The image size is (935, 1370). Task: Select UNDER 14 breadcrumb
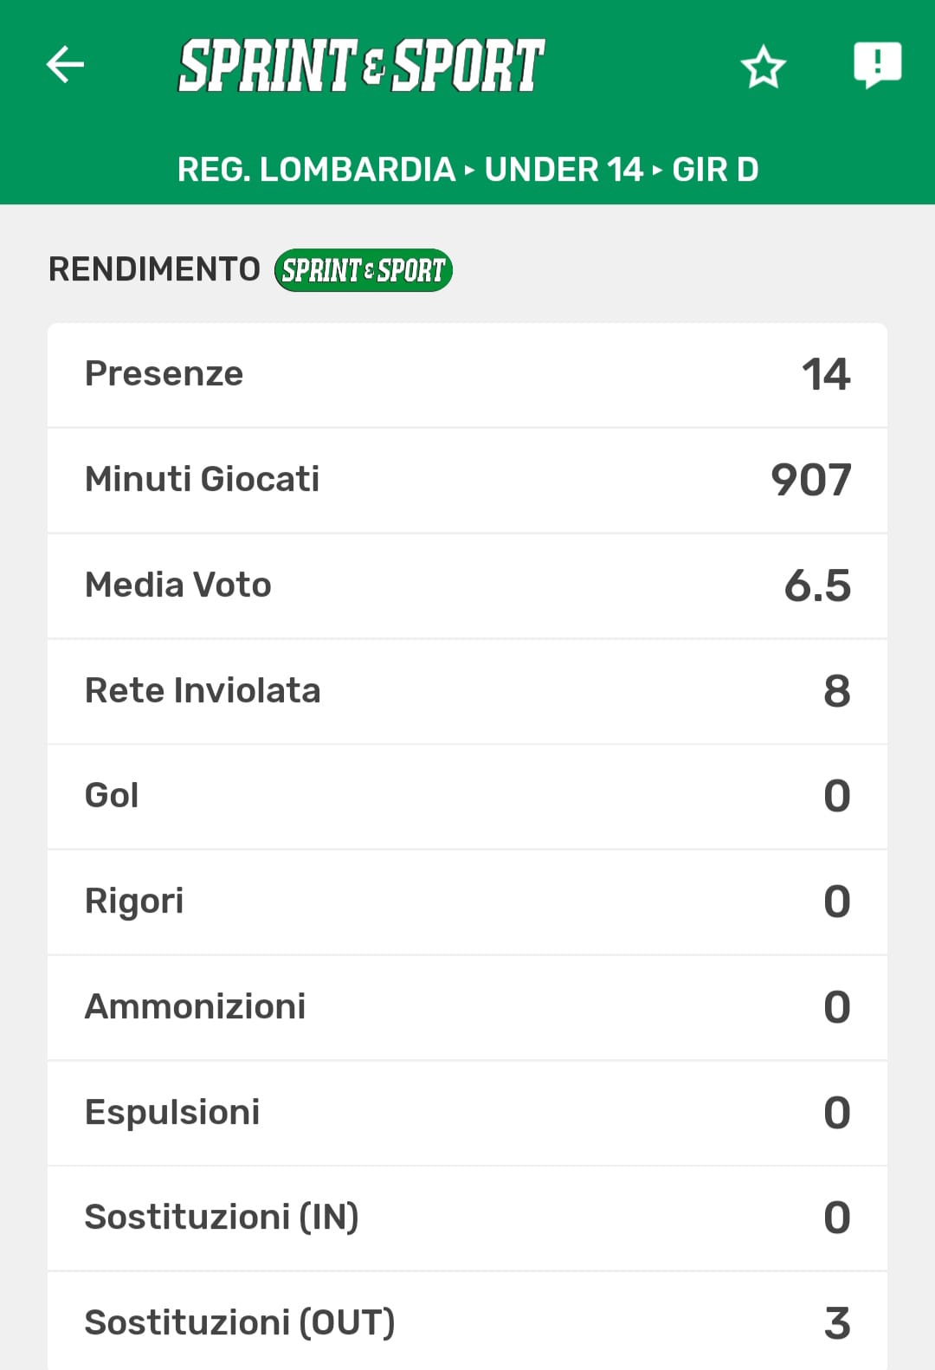pyautogui.click(x=564, y=170)
